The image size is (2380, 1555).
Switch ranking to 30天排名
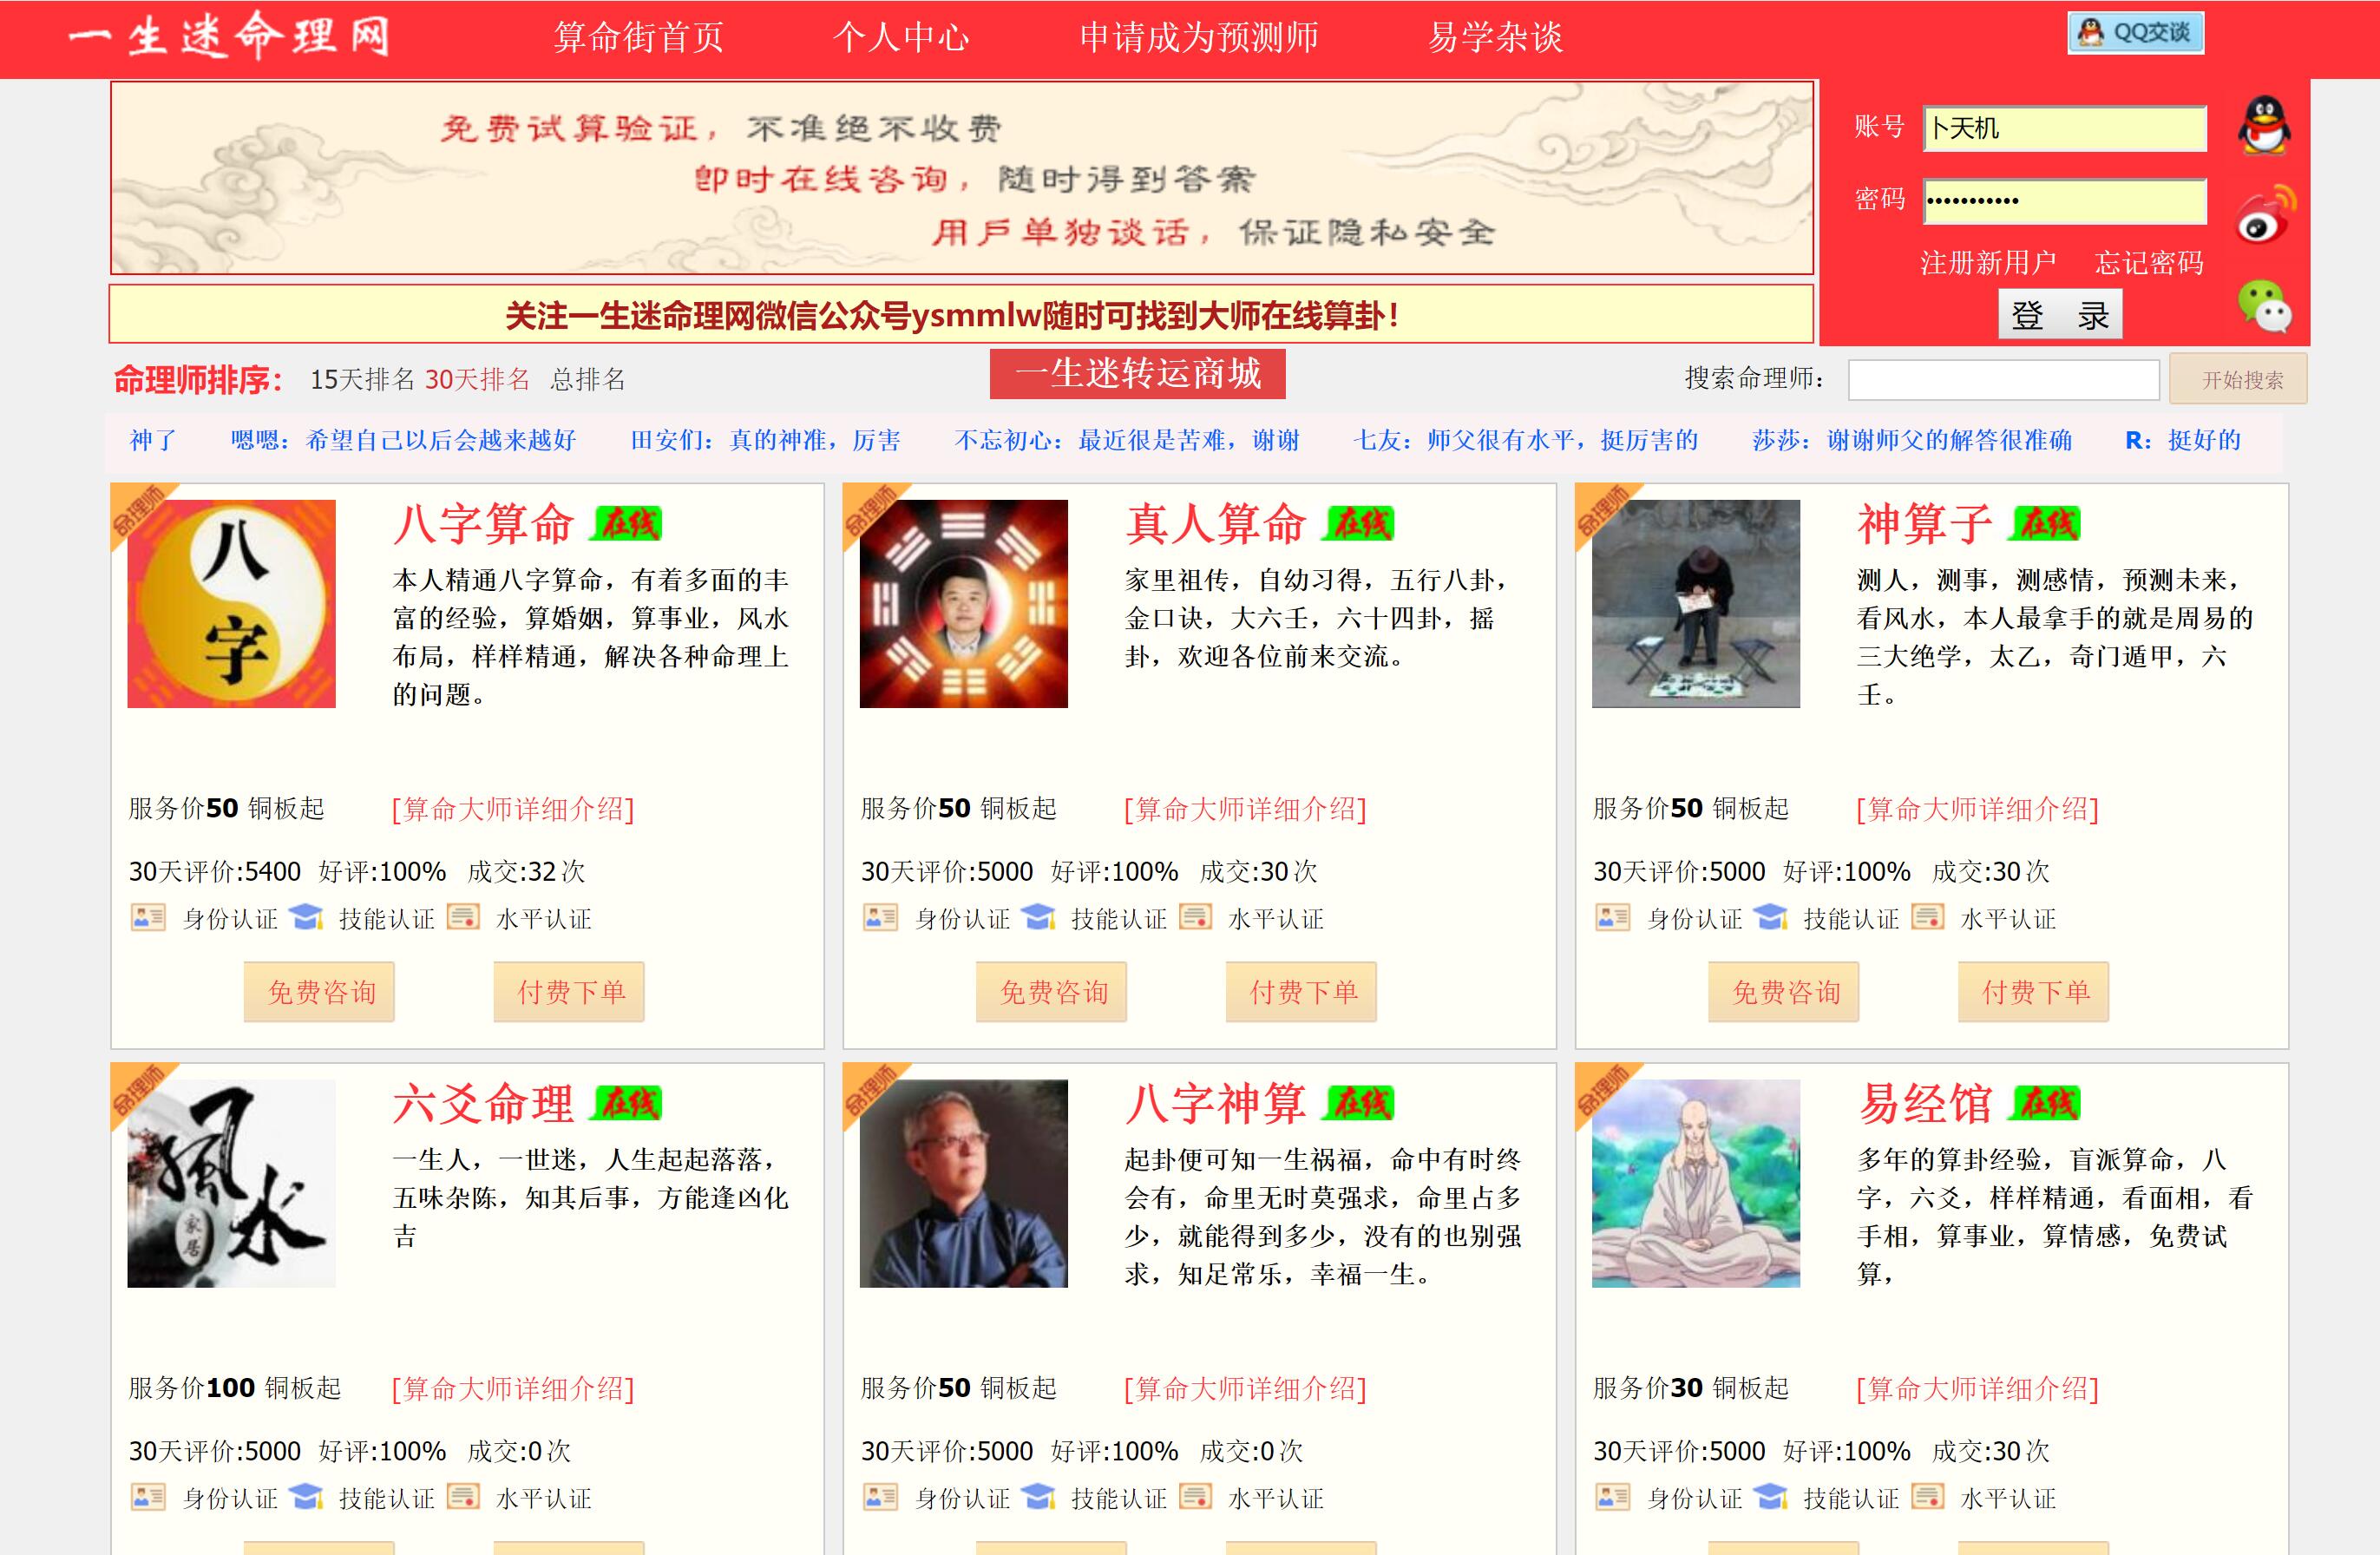[x=477, y=380]
